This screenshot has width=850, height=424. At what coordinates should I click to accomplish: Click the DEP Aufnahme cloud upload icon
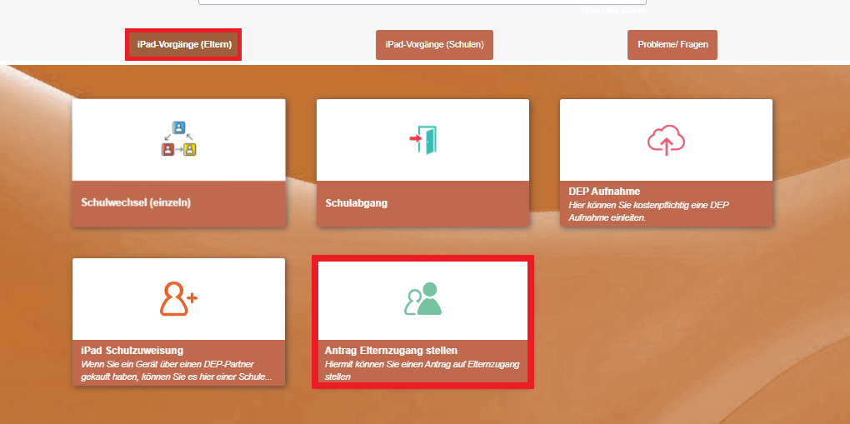[666, 140]
